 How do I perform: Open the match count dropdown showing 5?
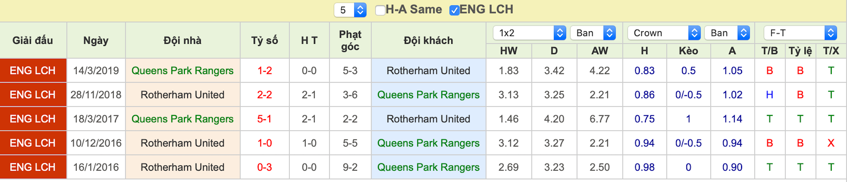[x=350, y=10]
